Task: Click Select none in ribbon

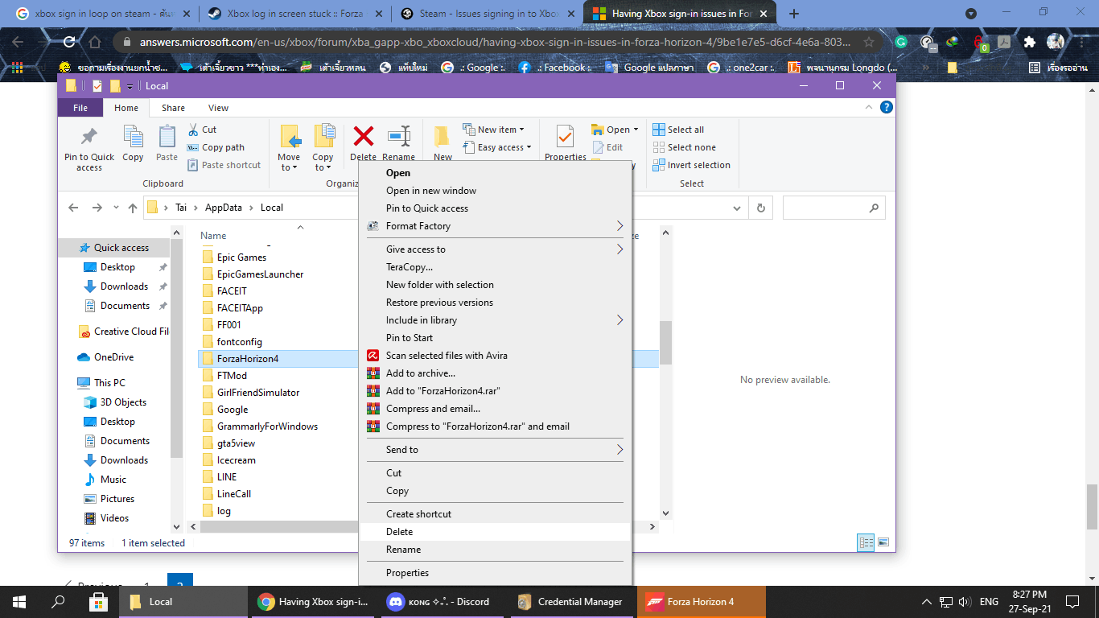Action: coord(683,147)
